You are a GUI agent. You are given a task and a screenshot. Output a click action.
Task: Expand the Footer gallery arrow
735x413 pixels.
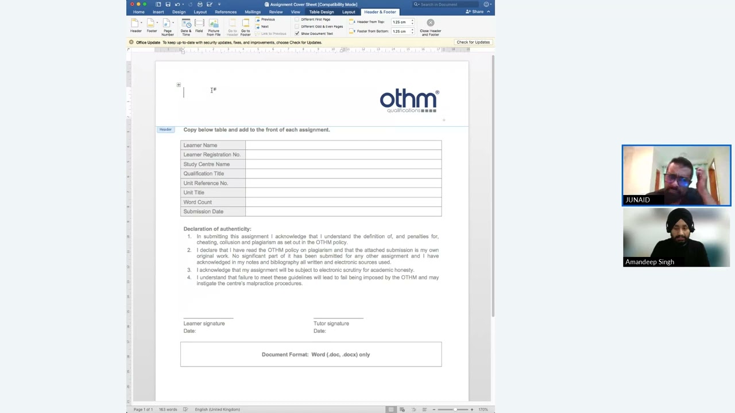tap(157, 23)
